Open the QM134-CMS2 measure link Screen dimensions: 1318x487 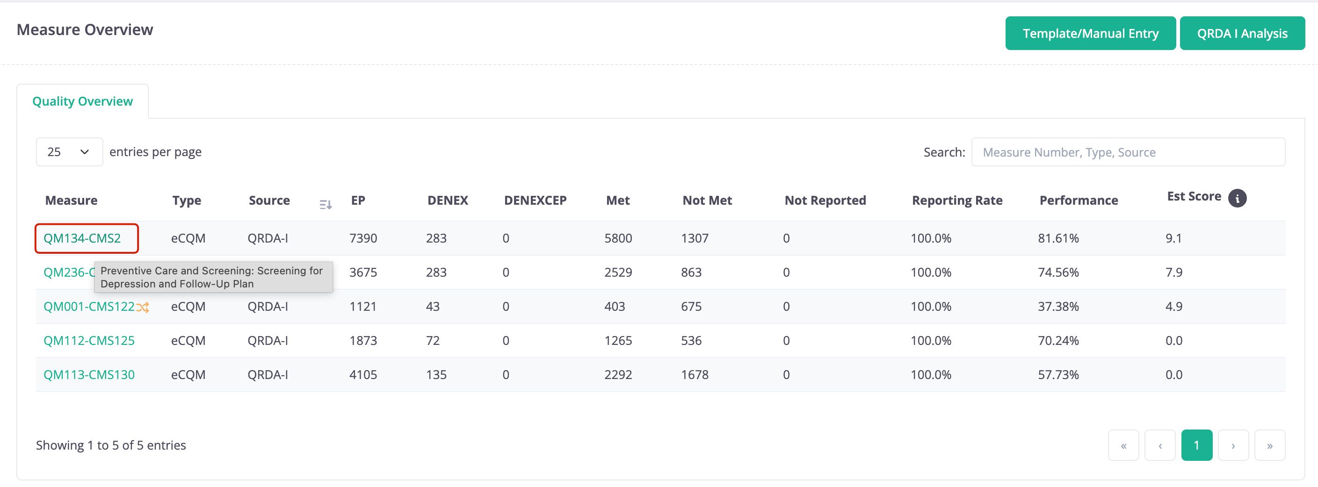pyautogui.click(x=82, y=238)
